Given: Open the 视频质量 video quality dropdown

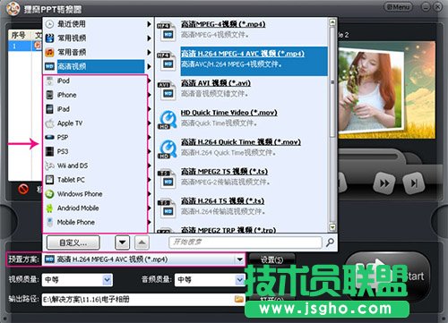Looking at the screenshot, I should pos(107,280).
